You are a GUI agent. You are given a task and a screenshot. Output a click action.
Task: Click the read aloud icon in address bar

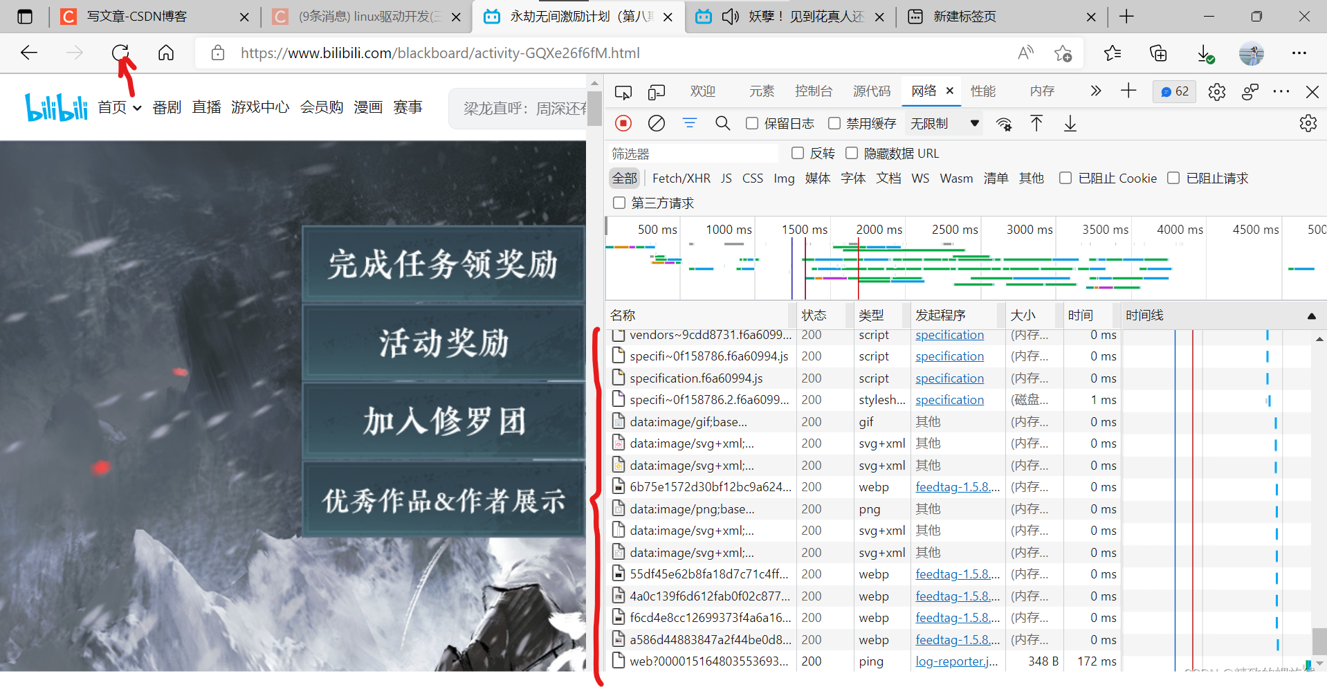pyautogui.click(x=1025, y=53)
